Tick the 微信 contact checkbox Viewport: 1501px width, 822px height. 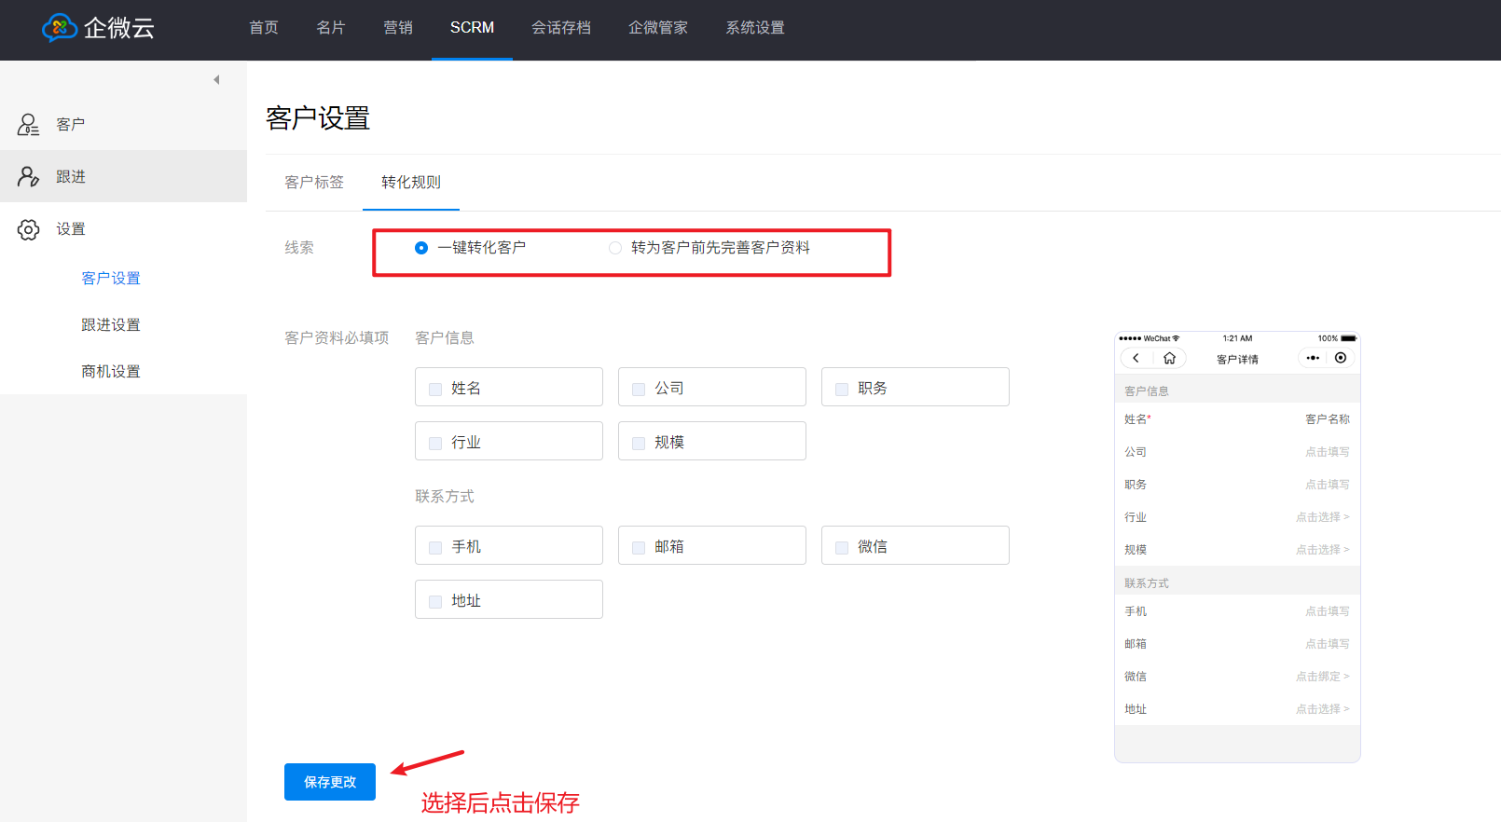842,548
